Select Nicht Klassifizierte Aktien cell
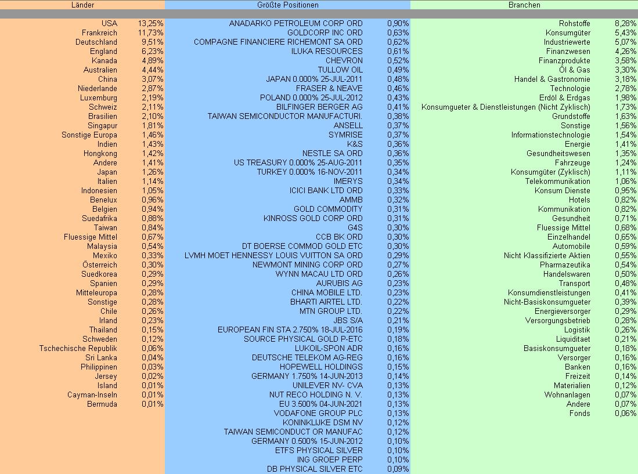This screenshot has height=474, width=638. click(x=547, y=256)
